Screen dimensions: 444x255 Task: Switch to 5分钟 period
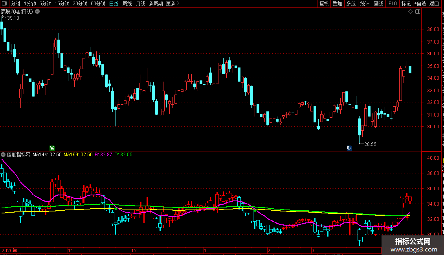point(45,4)
